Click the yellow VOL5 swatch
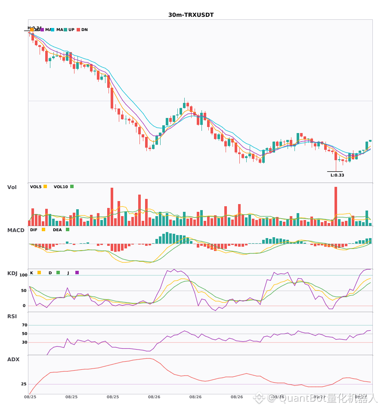Image resolution: width=381 pixels, height=409 pixels. [45, 186]
